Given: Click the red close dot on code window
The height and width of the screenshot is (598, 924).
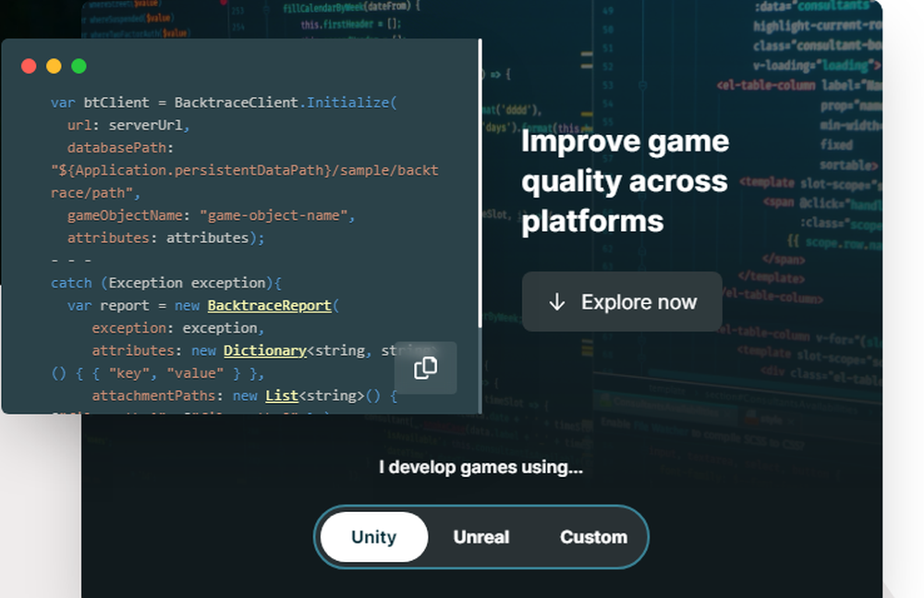Looking at the screenshot, I should coord(29,66).
